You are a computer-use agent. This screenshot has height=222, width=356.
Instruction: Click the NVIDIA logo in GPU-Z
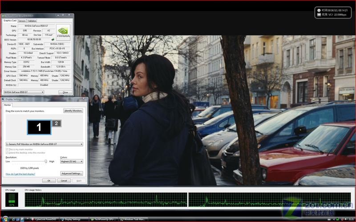click(x=63, y=32)
